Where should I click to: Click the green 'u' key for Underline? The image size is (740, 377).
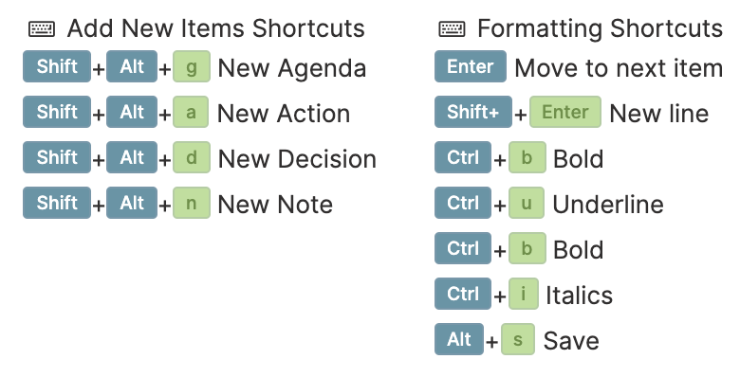(x=527, y=203)
